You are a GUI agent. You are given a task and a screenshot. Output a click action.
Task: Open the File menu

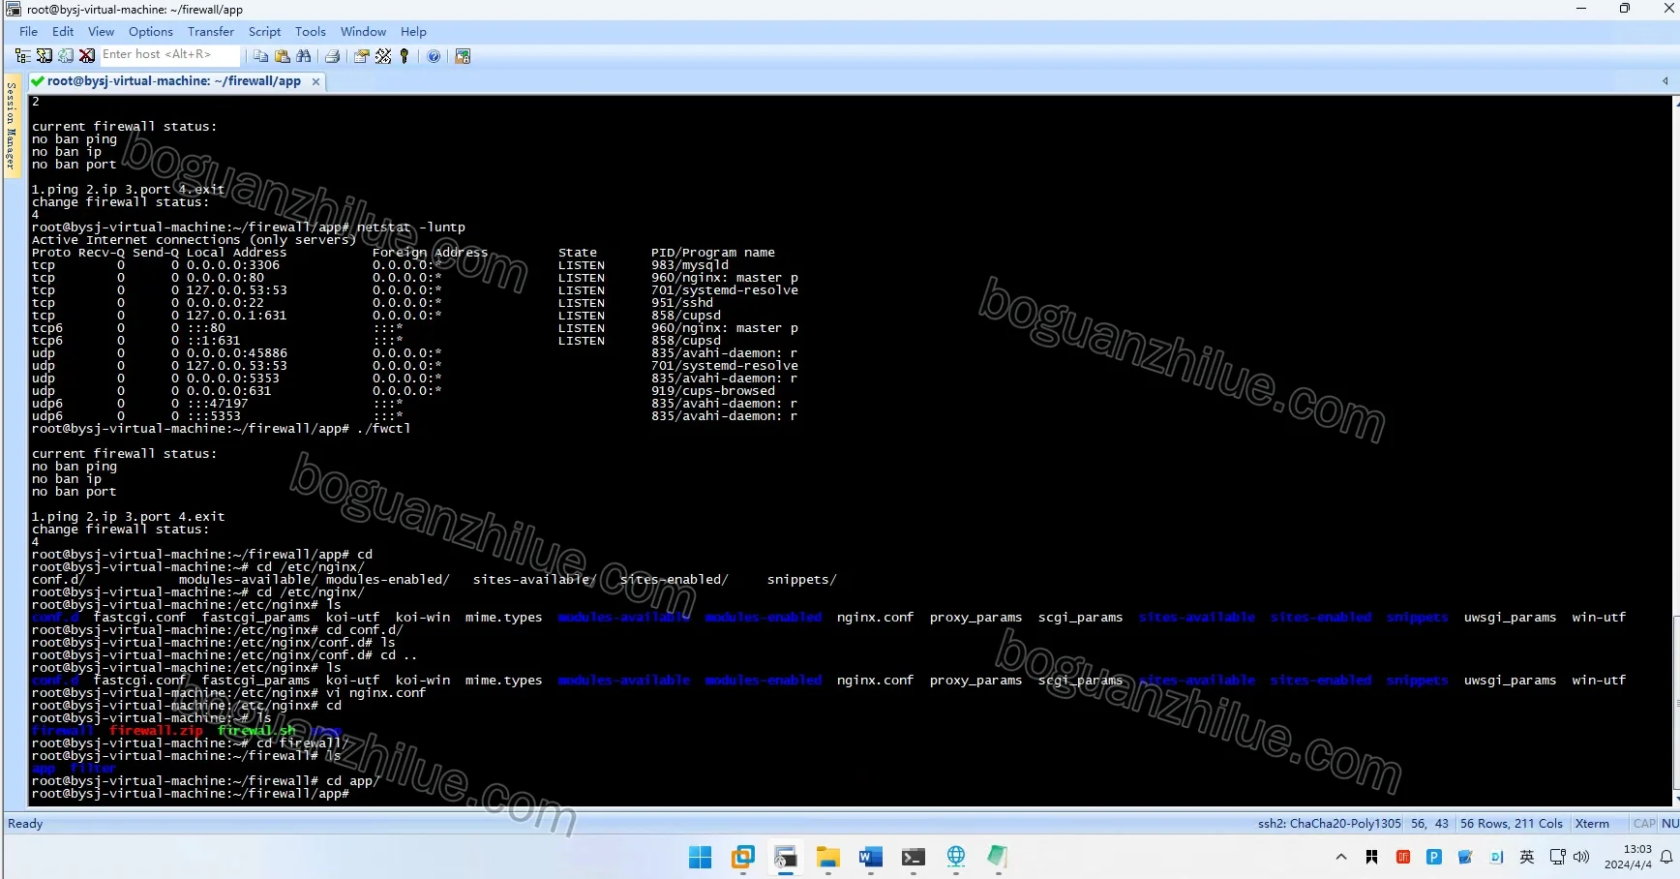click(29, 32)
